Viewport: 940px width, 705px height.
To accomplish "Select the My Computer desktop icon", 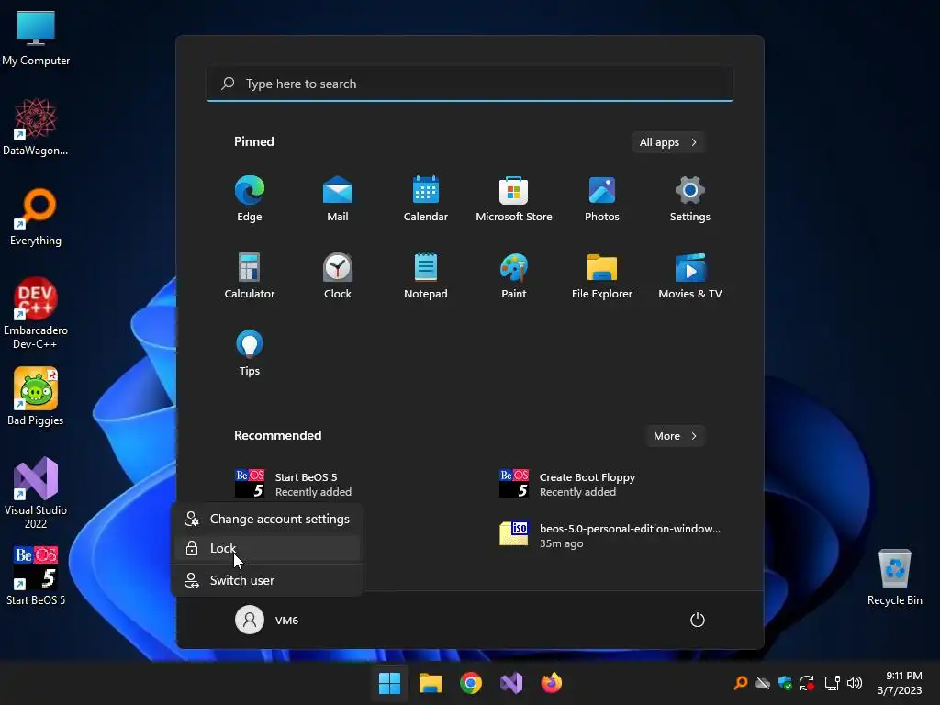I will (x=36, y=39).
